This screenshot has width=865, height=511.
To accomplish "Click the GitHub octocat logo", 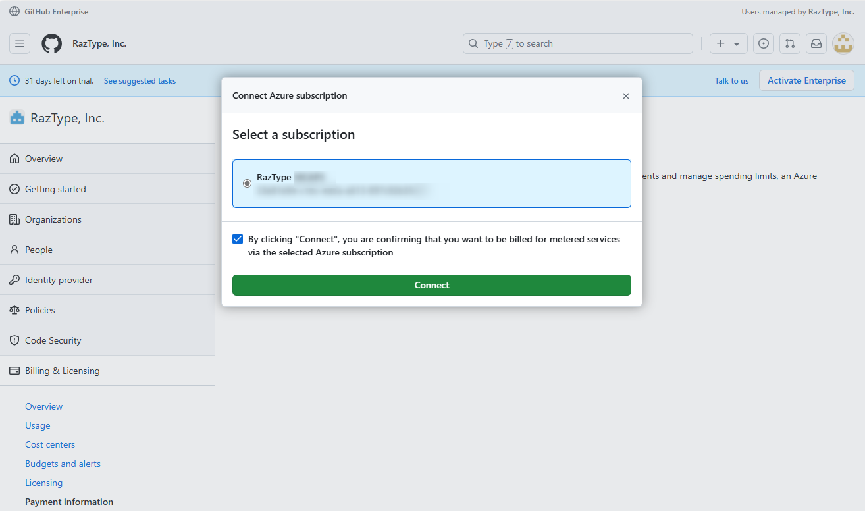I will tap(51, 43).
